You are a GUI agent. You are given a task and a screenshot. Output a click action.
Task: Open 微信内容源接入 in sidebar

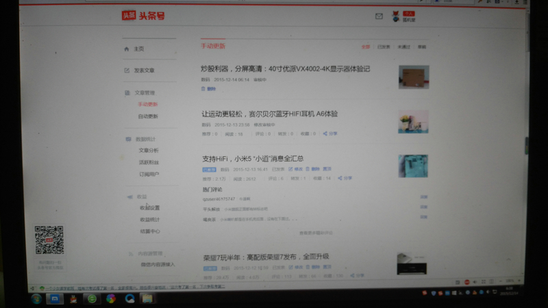tap(158, 264)
